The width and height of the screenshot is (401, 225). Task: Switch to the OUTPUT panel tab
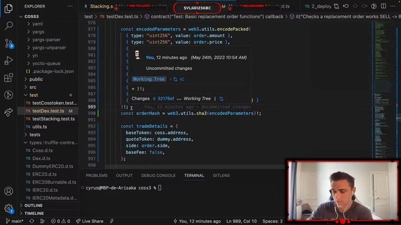click(x=124, y=176)
